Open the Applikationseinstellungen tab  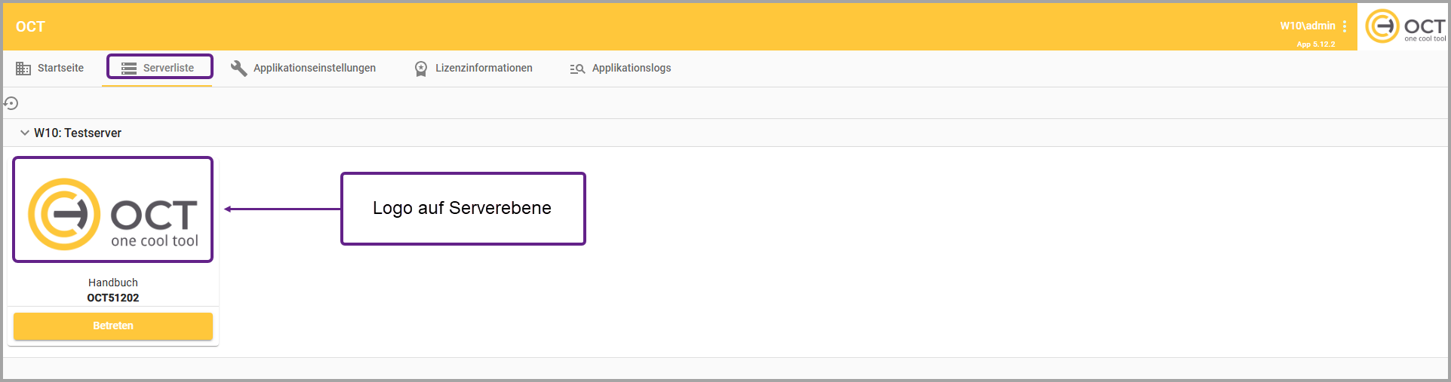[314, 68]
